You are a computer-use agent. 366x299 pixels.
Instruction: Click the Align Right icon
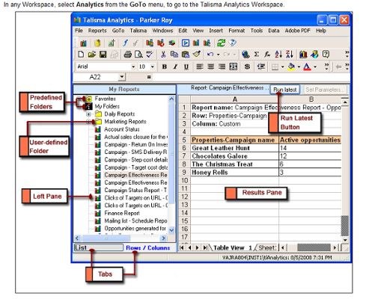coord(222,67)
